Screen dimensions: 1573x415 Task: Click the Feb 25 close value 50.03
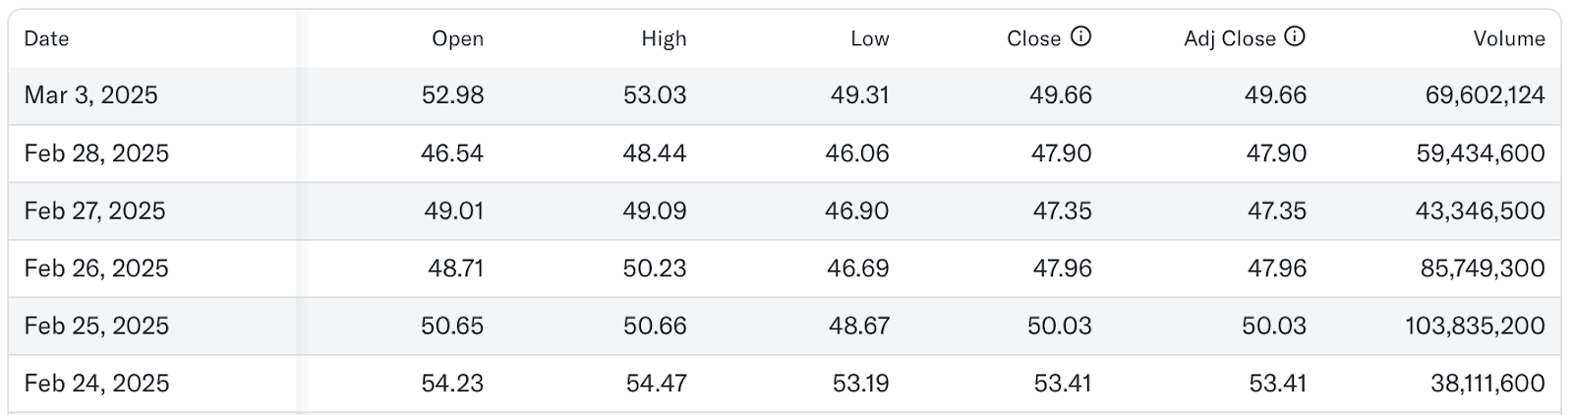(x=1060, y=326)
